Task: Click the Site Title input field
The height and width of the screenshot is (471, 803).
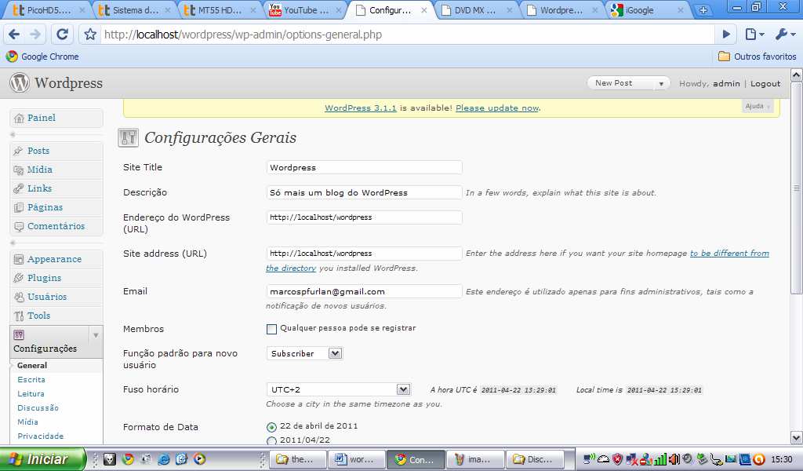Action: click(364, 167)
